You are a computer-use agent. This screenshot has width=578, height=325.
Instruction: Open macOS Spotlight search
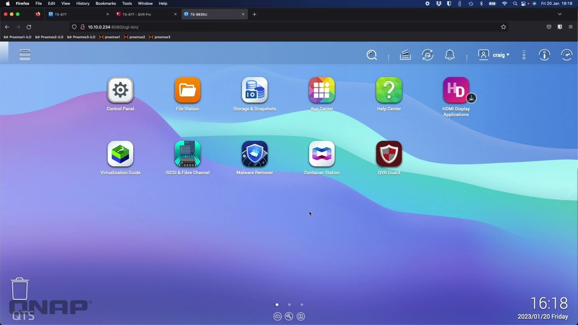click(515, 4)
